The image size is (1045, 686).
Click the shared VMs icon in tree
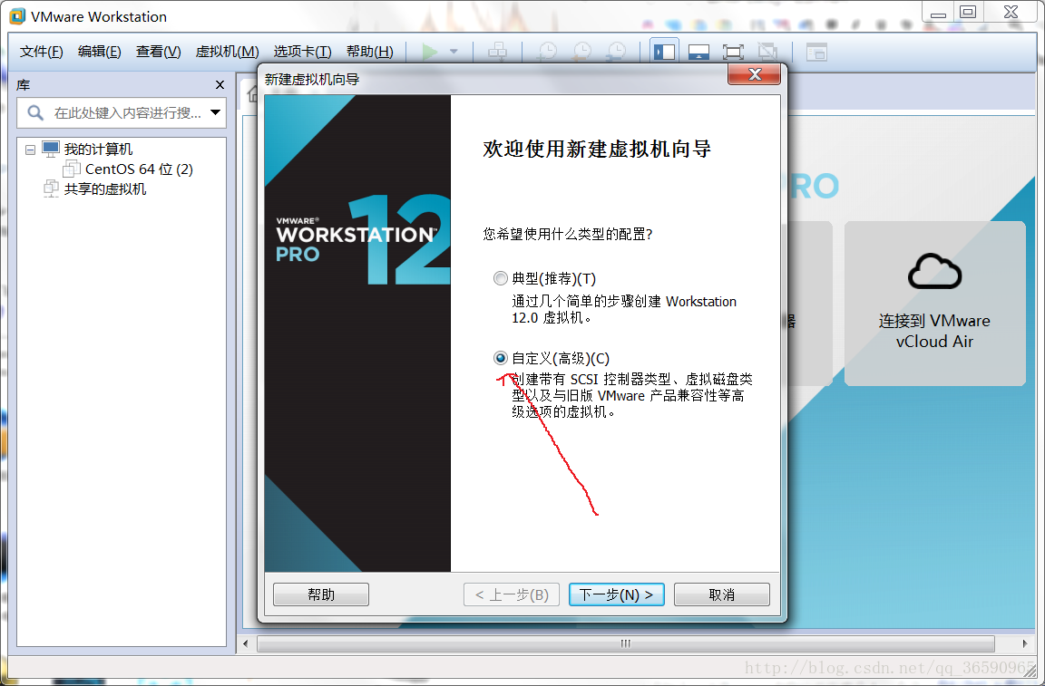(x=52, y=189)
